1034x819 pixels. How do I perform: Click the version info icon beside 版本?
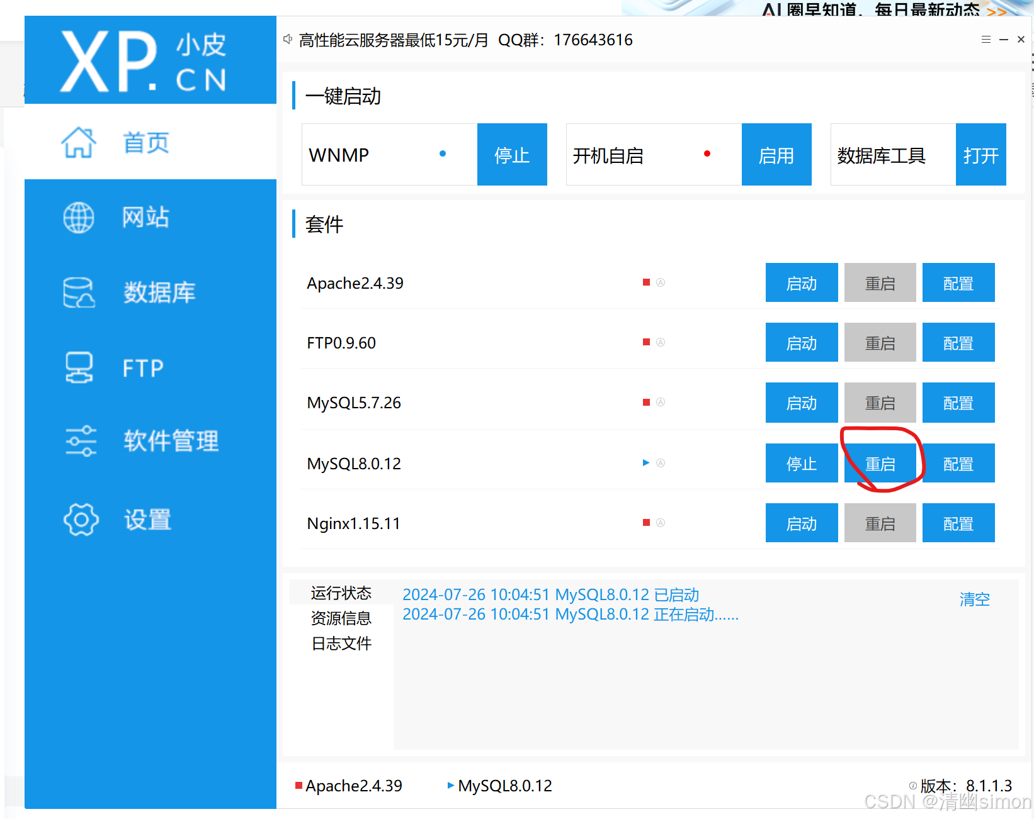(x=913, y=786)
